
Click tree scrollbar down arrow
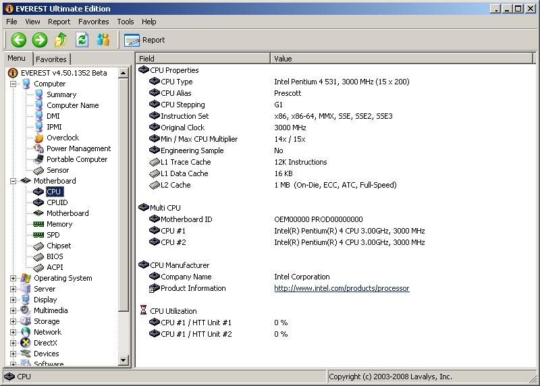point(124,360)
